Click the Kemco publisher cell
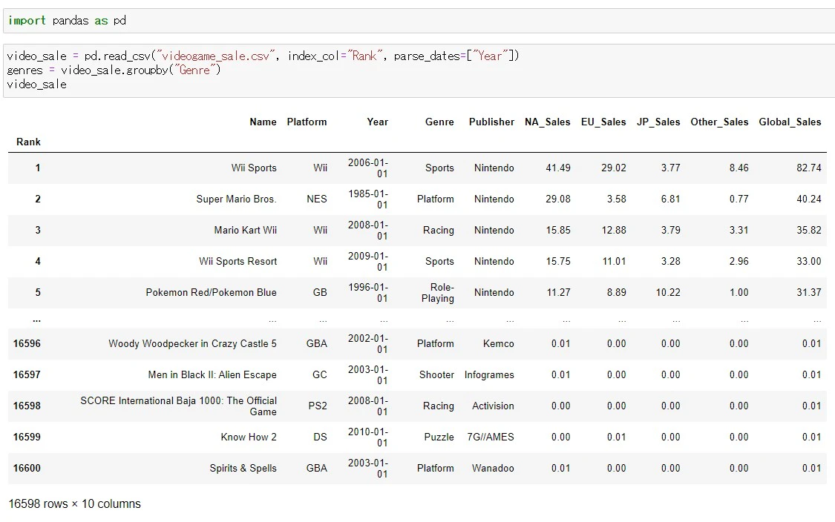Screen dimensions: 835x522 [499, 344]
